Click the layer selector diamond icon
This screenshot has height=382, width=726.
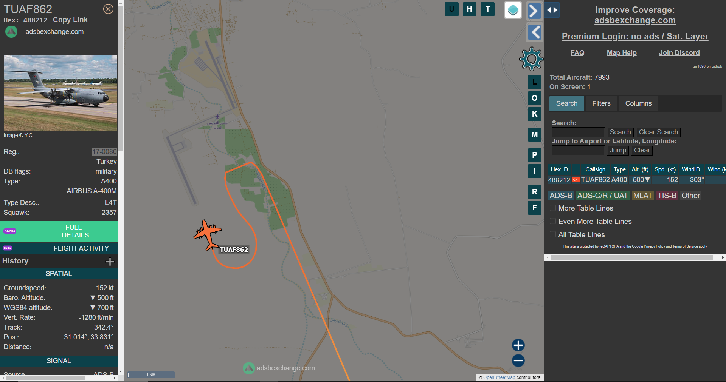point(513,10)
